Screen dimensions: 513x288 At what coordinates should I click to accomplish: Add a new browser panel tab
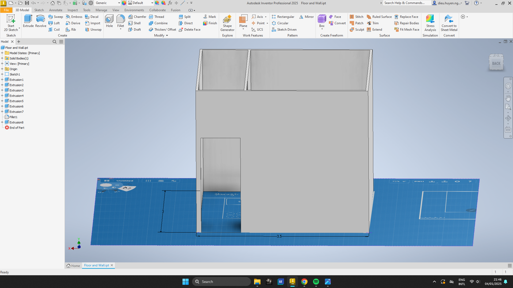(x=19, y=42)
